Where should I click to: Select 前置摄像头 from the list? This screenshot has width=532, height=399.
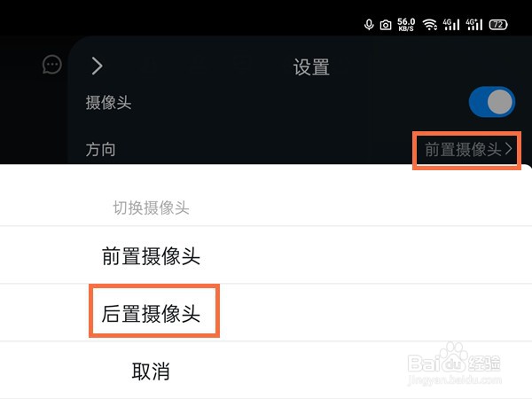point(151,256)
